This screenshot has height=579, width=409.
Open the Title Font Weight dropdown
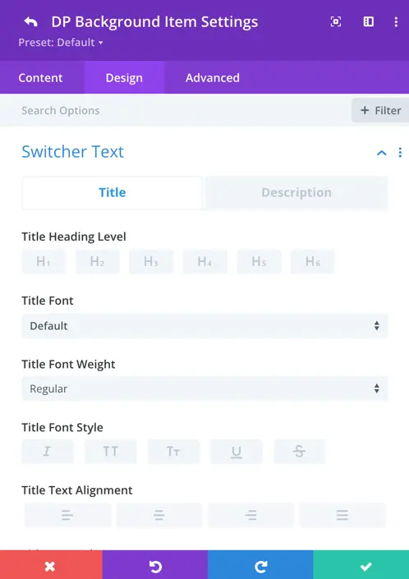[x=204, y=388]
